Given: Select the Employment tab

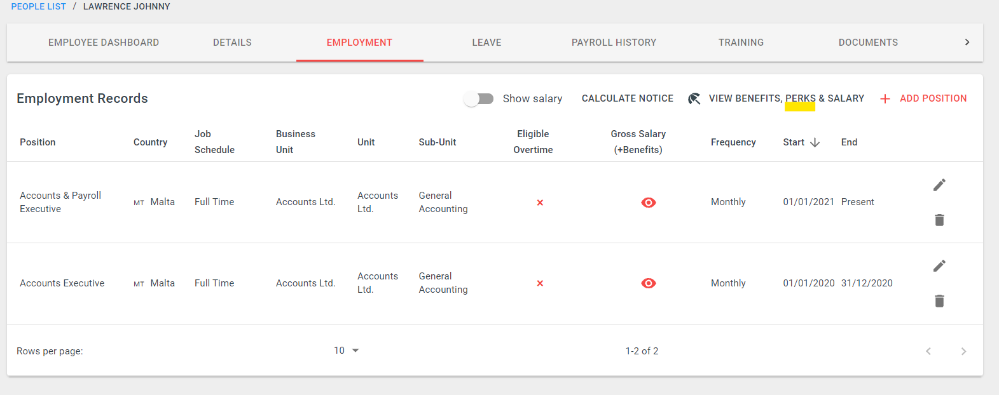Looking at the screenshot, I should pos(359,43).
